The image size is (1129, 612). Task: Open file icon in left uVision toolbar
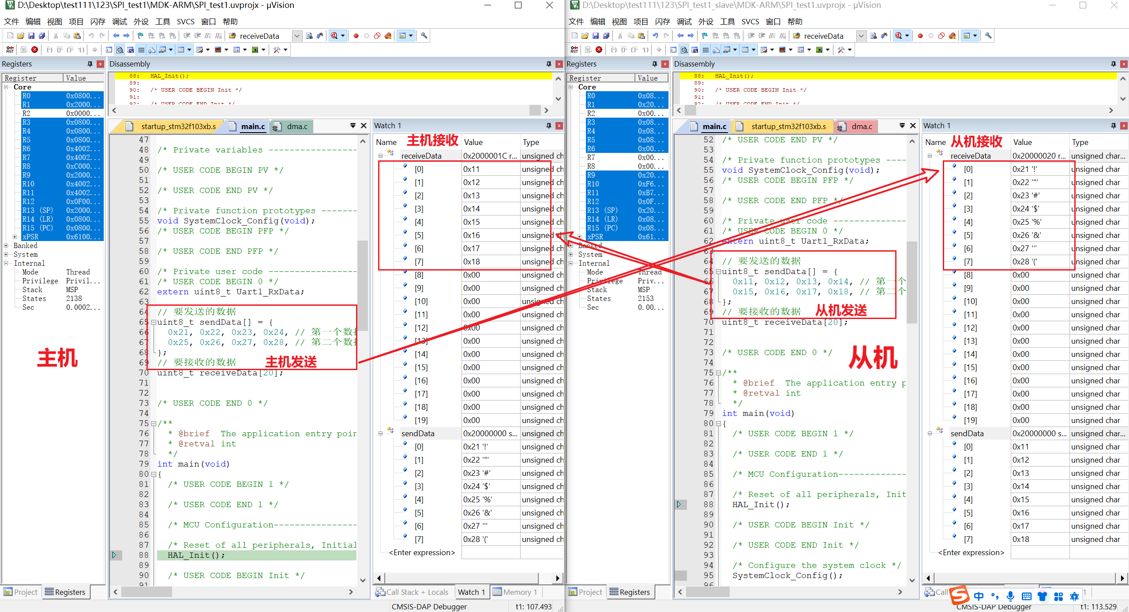pos(21,36)
